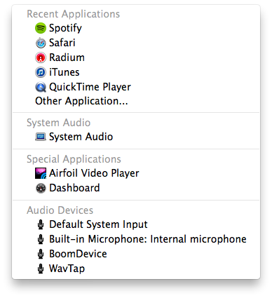This screenshot has height=298, width=272.
Task: Click microphone icon beside BoomDevice
Action: click(x=41, y=254)
